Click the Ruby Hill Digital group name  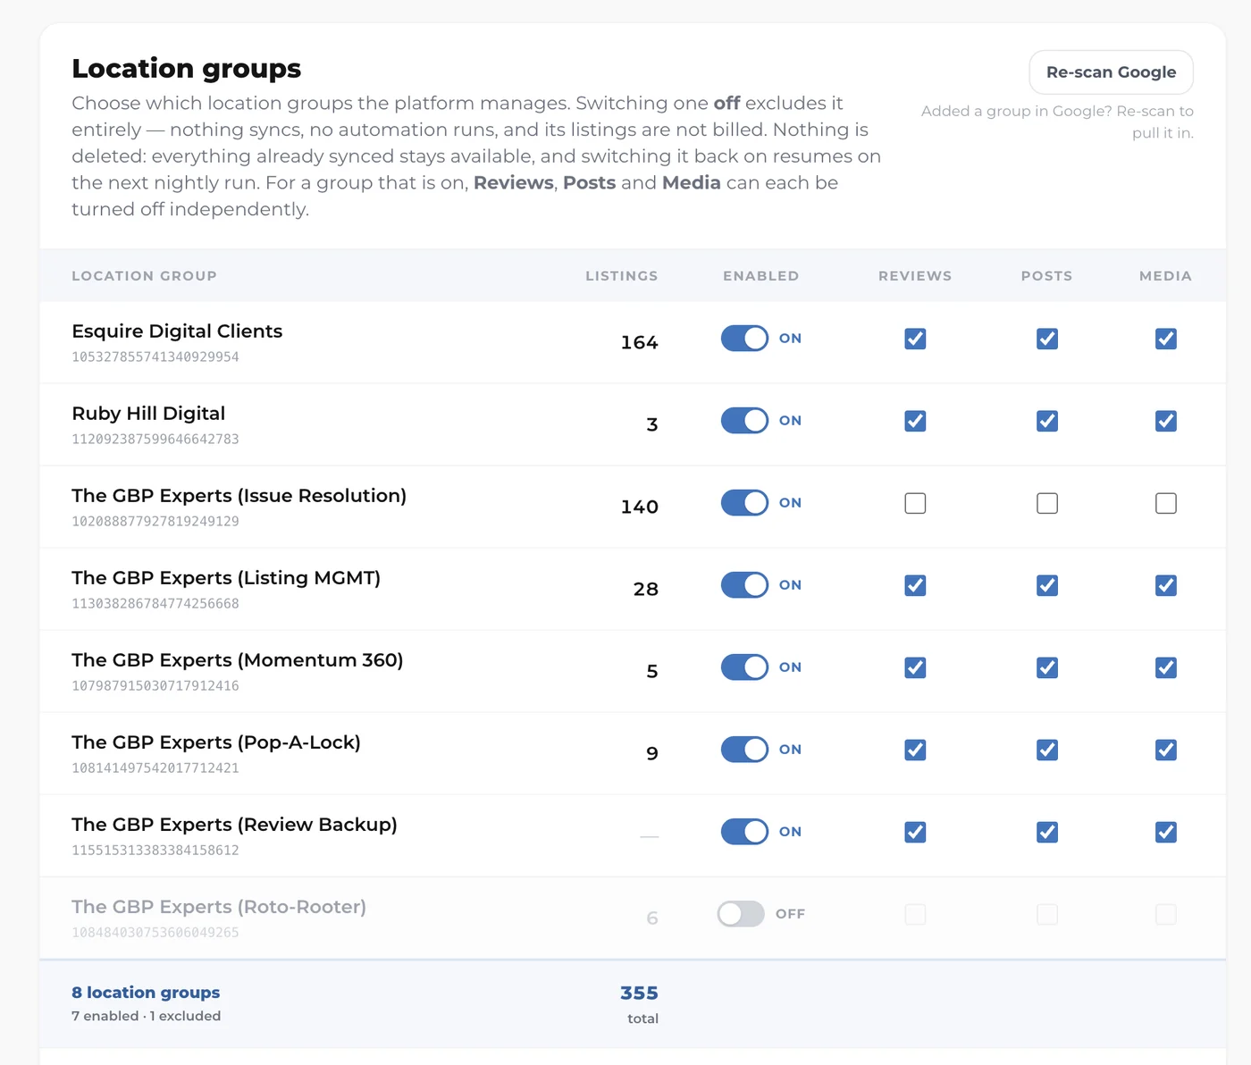pyautogui.click(x=148, y=414)
